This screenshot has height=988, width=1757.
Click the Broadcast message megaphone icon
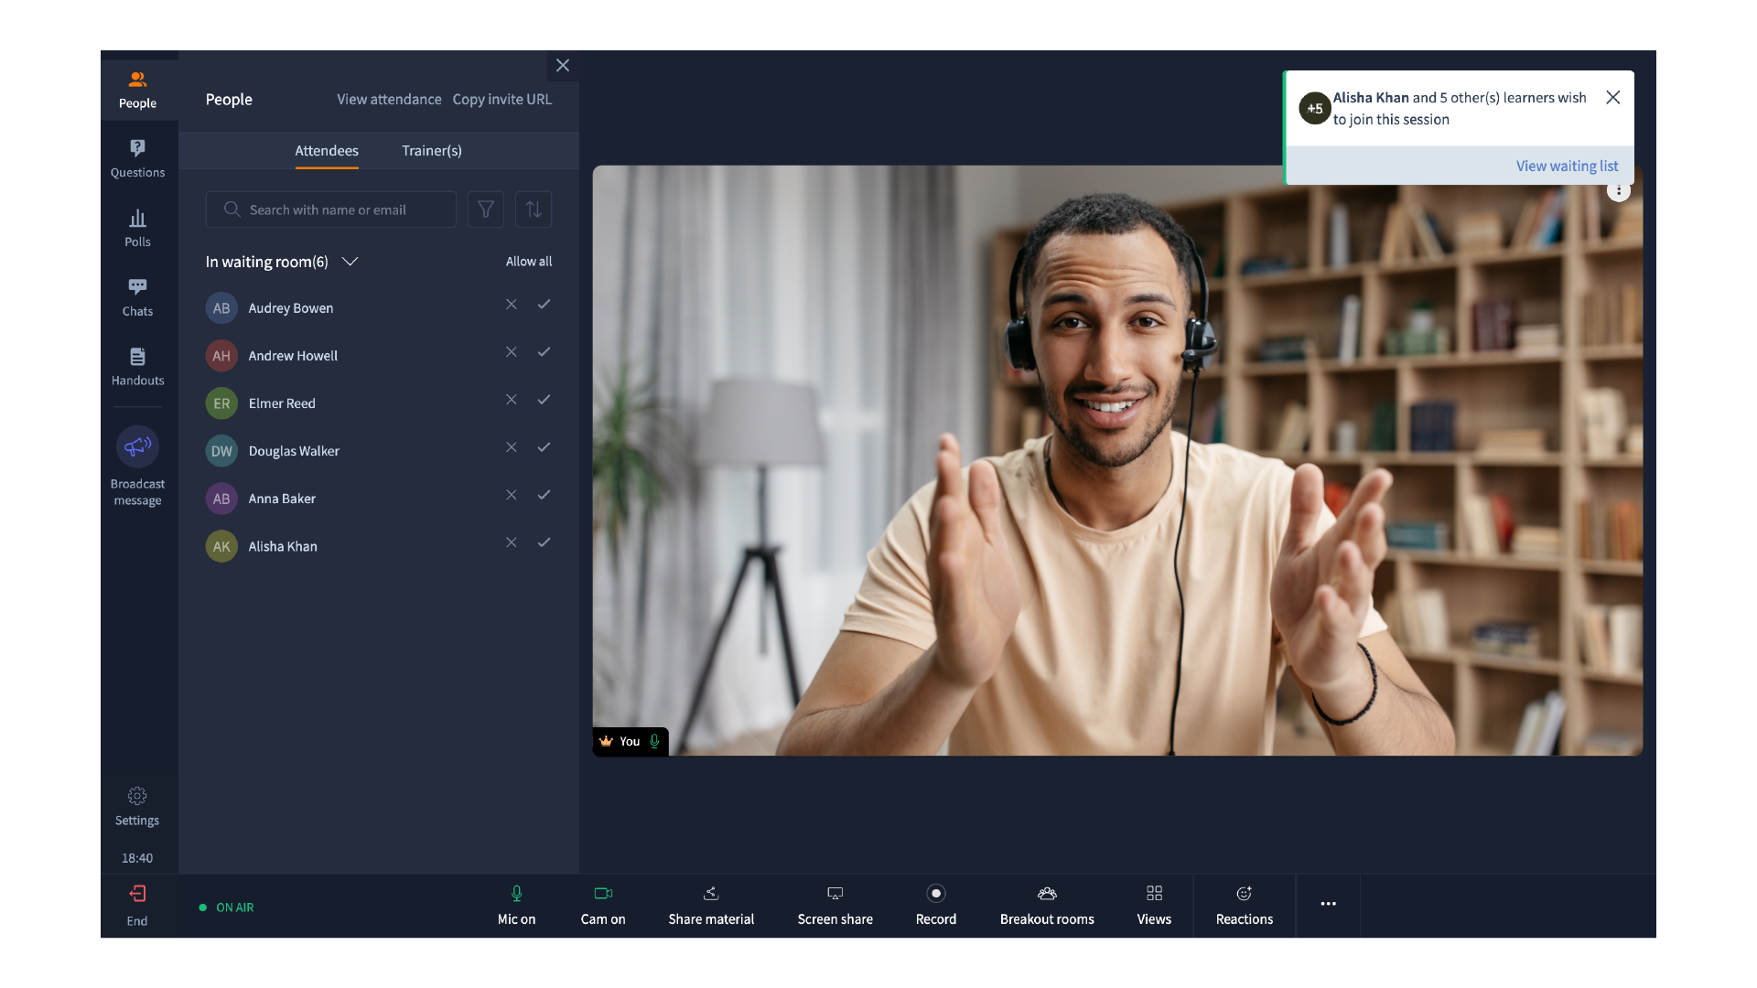click(x=137, y=446)
